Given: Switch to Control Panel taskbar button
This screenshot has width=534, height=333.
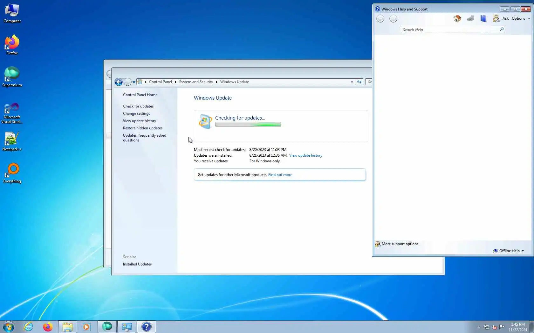Looking at the screenshot, I should (127, 327).
